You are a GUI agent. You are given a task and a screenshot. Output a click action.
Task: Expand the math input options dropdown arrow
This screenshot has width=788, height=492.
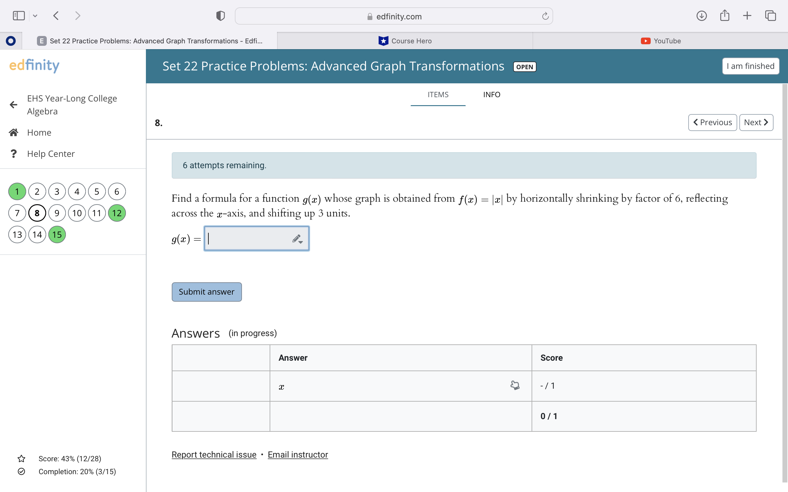click(301, 243)
